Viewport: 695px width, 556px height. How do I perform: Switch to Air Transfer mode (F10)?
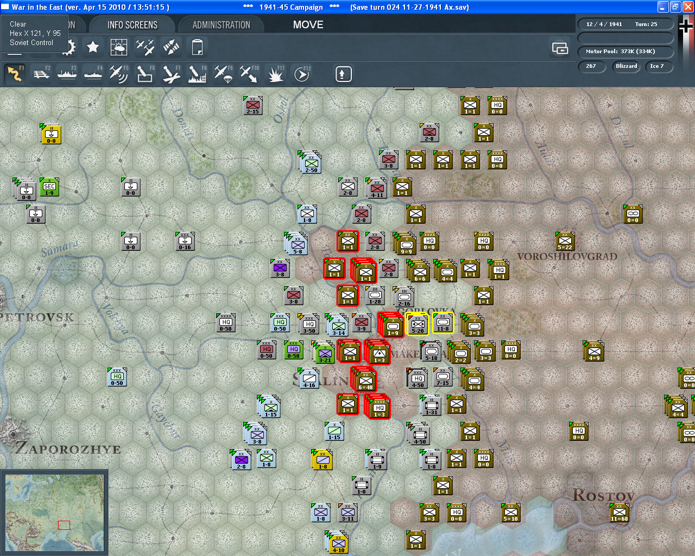click(x=249, y=74)
